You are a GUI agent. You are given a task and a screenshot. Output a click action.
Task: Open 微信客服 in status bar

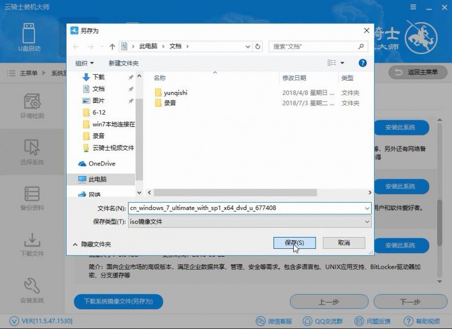274,321
